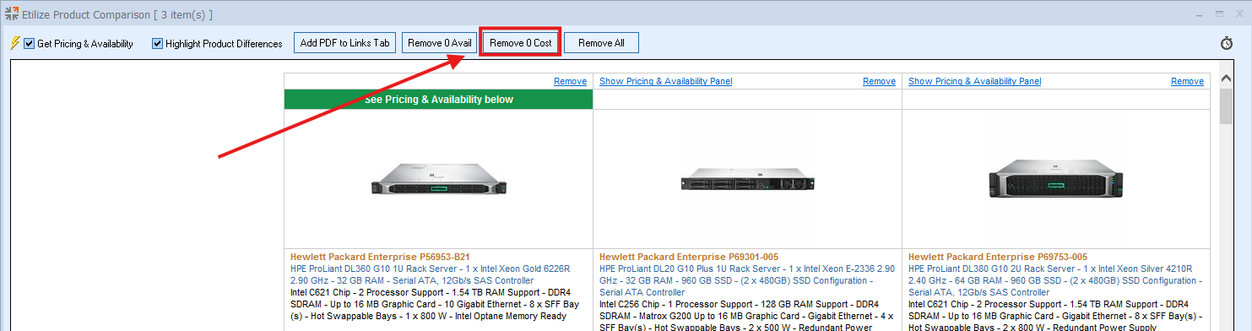Toggle Get Pricing & Availability checkbox
The width and height of the screenshot is (1252, 331).
(30, 43)
